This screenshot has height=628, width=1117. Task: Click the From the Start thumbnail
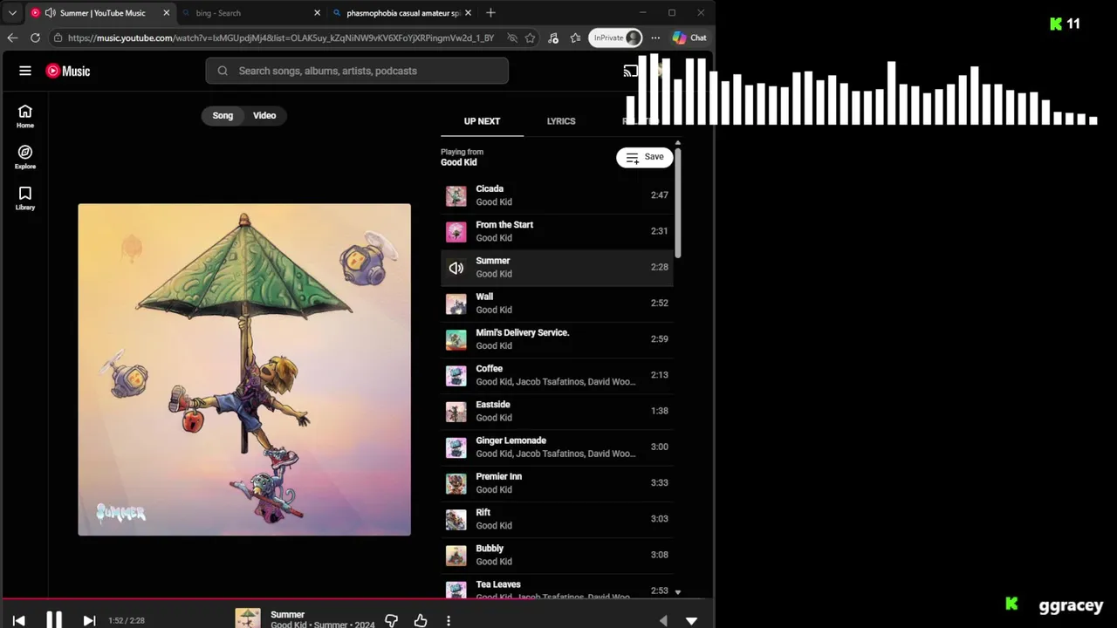click(x=456, y=231)
